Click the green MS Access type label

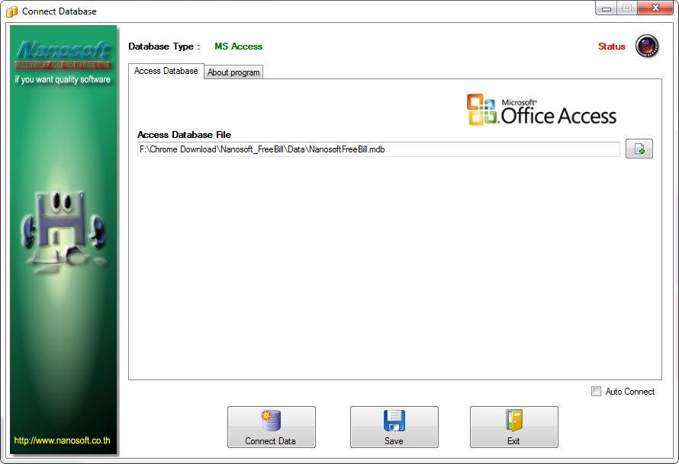pos(238,46)
